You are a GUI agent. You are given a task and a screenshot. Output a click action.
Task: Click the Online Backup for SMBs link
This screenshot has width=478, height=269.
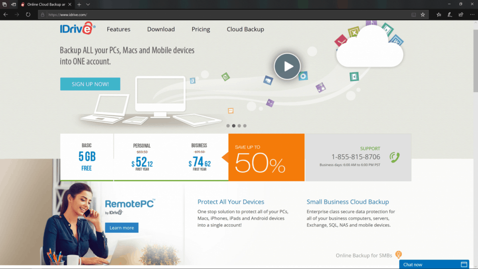364,255
